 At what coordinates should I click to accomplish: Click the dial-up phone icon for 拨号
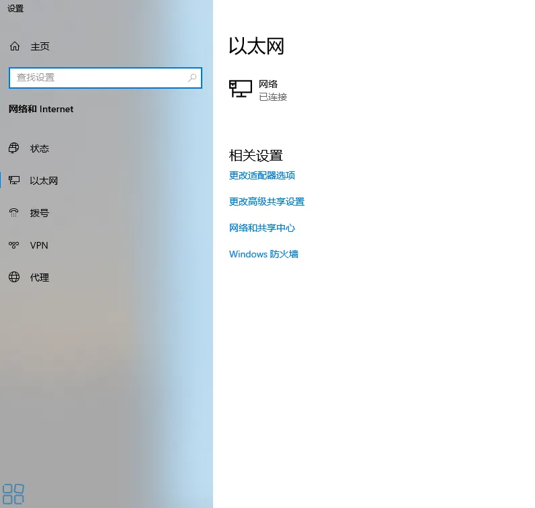click(x=13, y=212)
